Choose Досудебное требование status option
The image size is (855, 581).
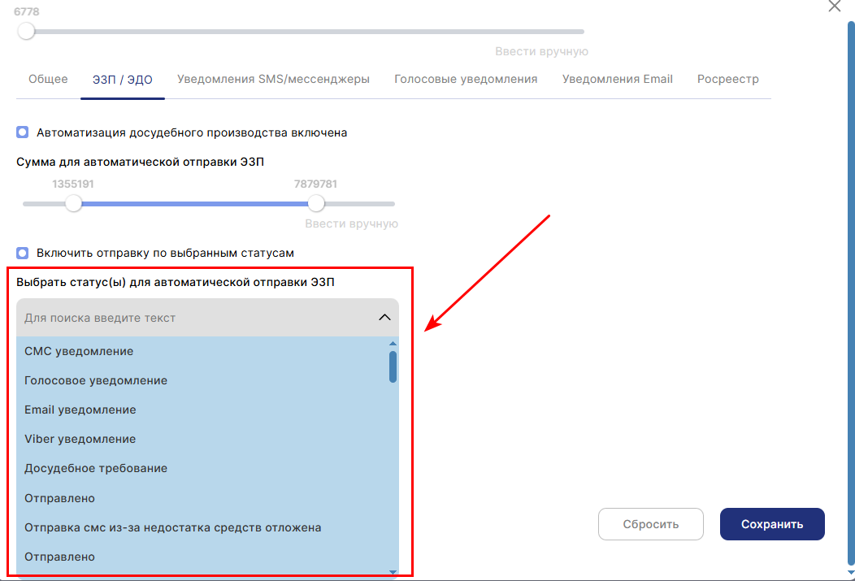[96, 468]
